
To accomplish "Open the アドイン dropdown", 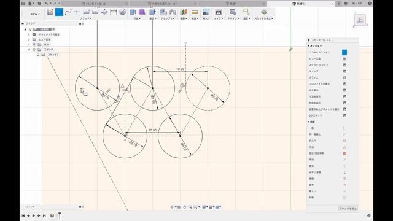I will click(233, 18).
